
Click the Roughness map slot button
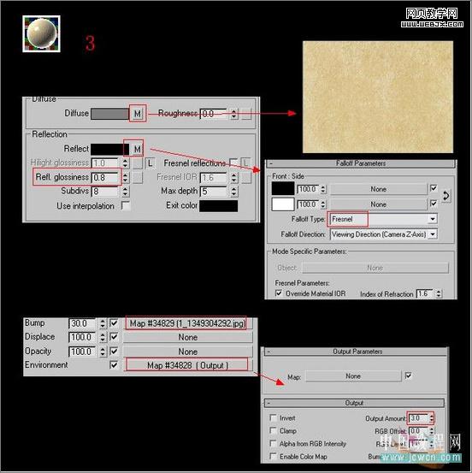pos(246,114)
